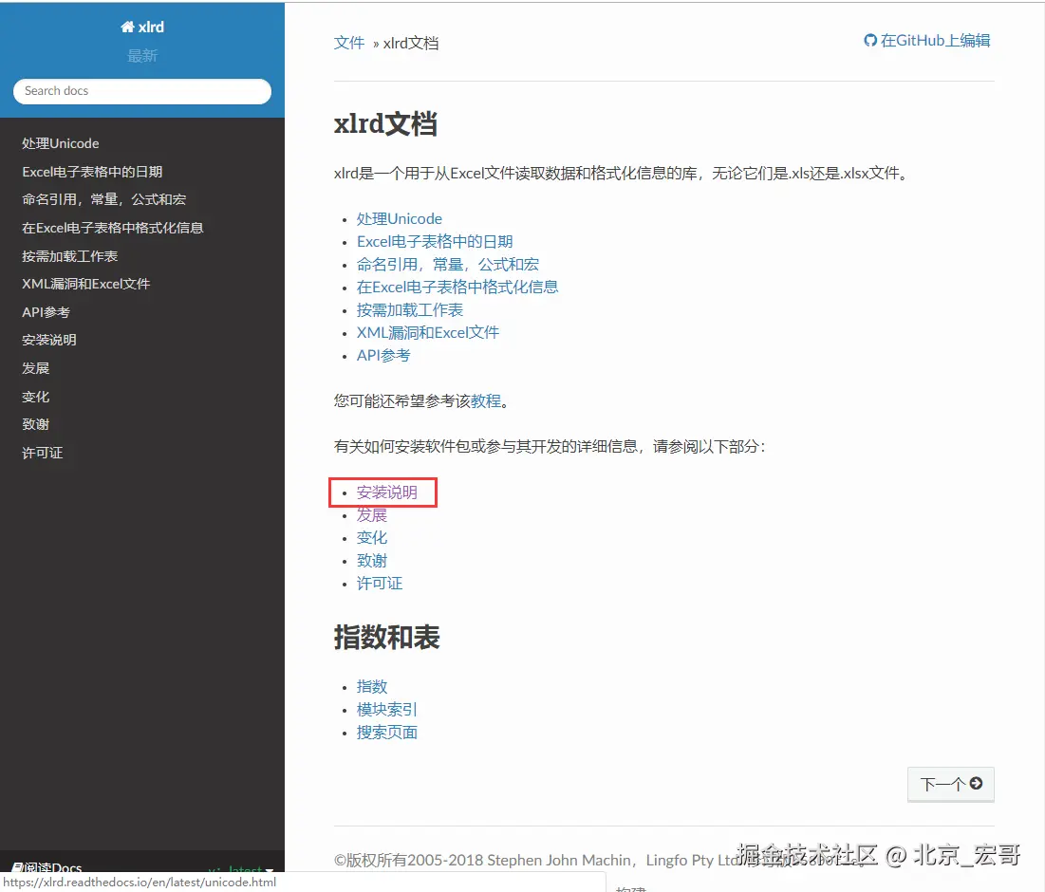Open the 模块索引 module index link
Image resolution: width=1045 pixels, height=892 pixels.
click(x=387, y=710)
